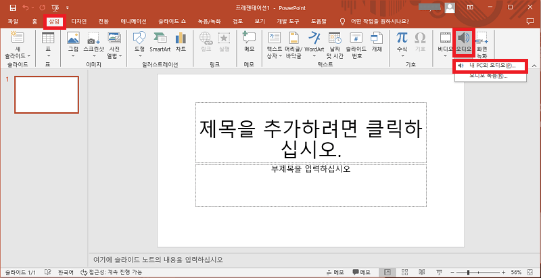Viewport: 541px width, 278px height.
Task: Click the user account avatar
Action: [450, 7]
